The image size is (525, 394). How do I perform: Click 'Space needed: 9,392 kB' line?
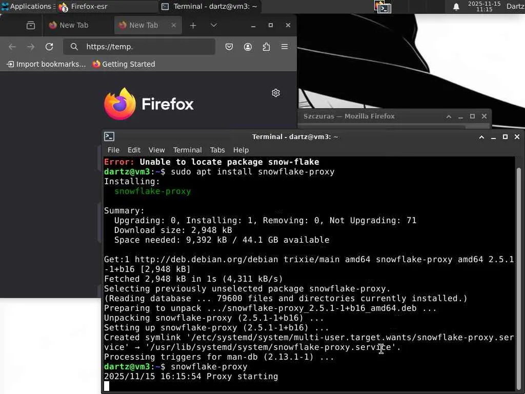pos(221,240)
